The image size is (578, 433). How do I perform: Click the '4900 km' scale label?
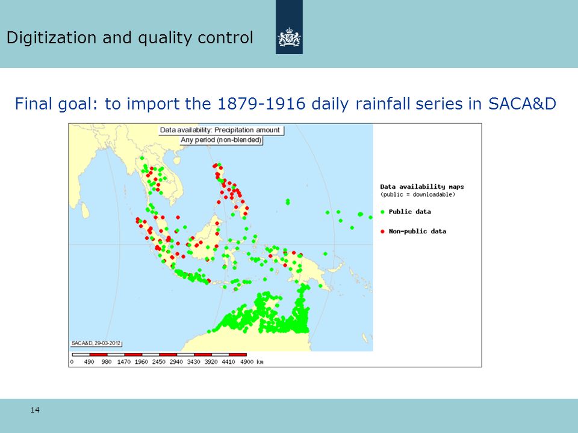coord(252,362)
